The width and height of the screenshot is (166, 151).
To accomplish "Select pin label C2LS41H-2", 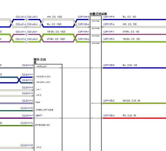I will click(x=28, y=80).
